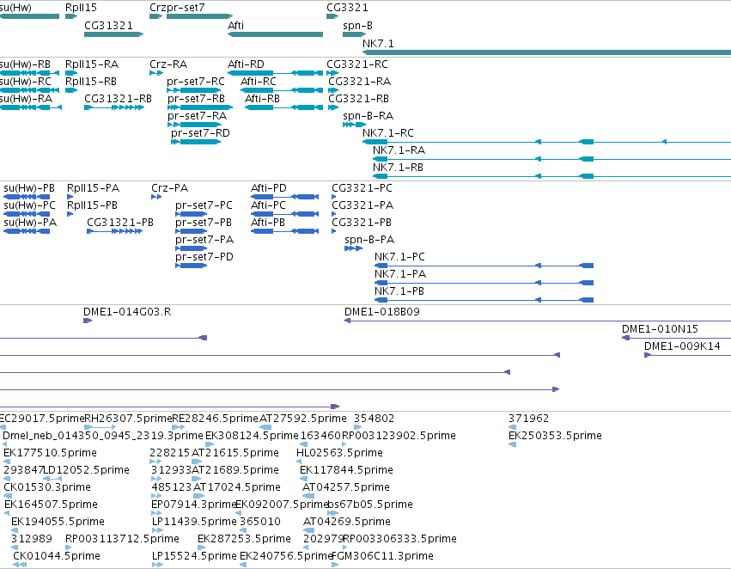Select the CG3321-RA transcript label

[x=359, y=82]
